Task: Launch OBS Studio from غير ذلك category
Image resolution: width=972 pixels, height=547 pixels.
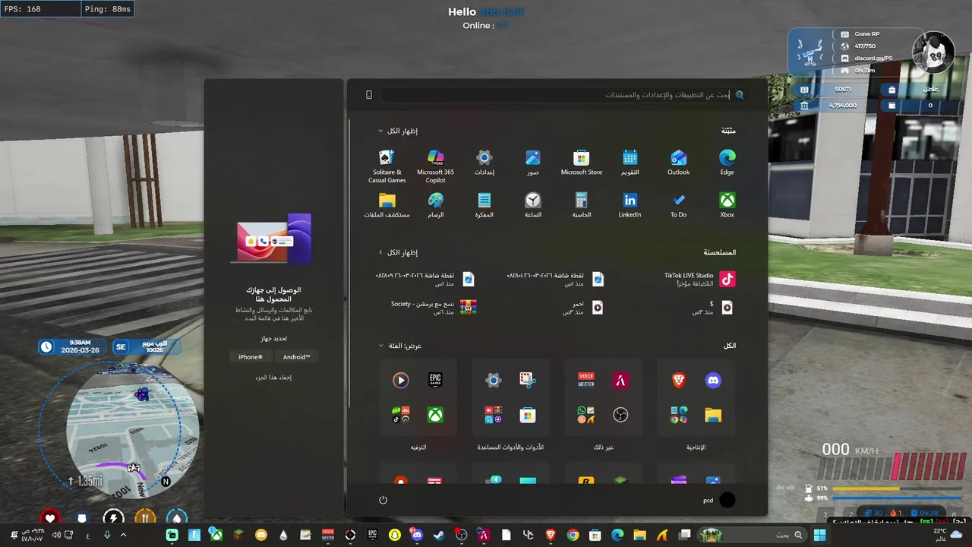Action: tap(620, 415)
